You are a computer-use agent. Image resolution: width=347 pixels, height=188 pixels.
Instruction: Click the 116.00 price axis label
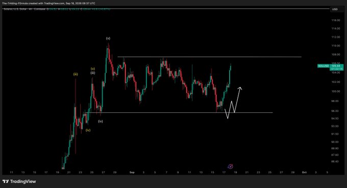[x=336, y=20]
